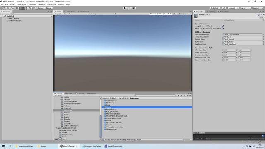Click the Open button in Inspector

coord(261,17)
